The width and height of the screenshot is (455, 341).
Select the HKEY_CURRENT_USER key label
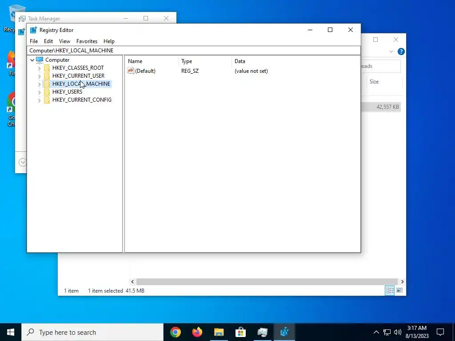(x=78, y=75)
